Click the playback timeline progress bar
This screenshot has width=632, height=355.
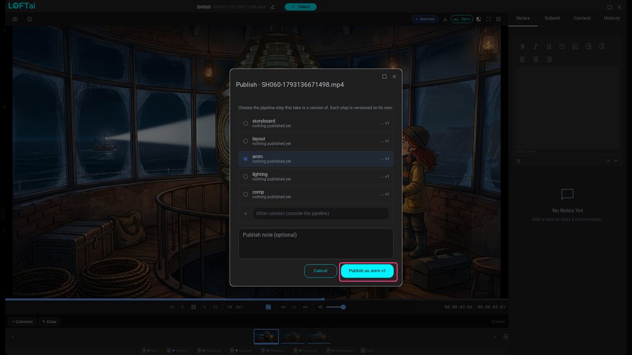point(256,299)
